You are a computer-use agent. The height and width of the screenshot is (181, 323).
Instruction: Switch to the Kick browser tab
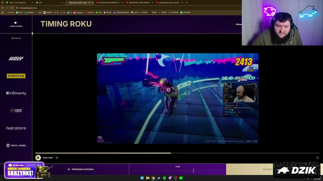tap(49, 3)
